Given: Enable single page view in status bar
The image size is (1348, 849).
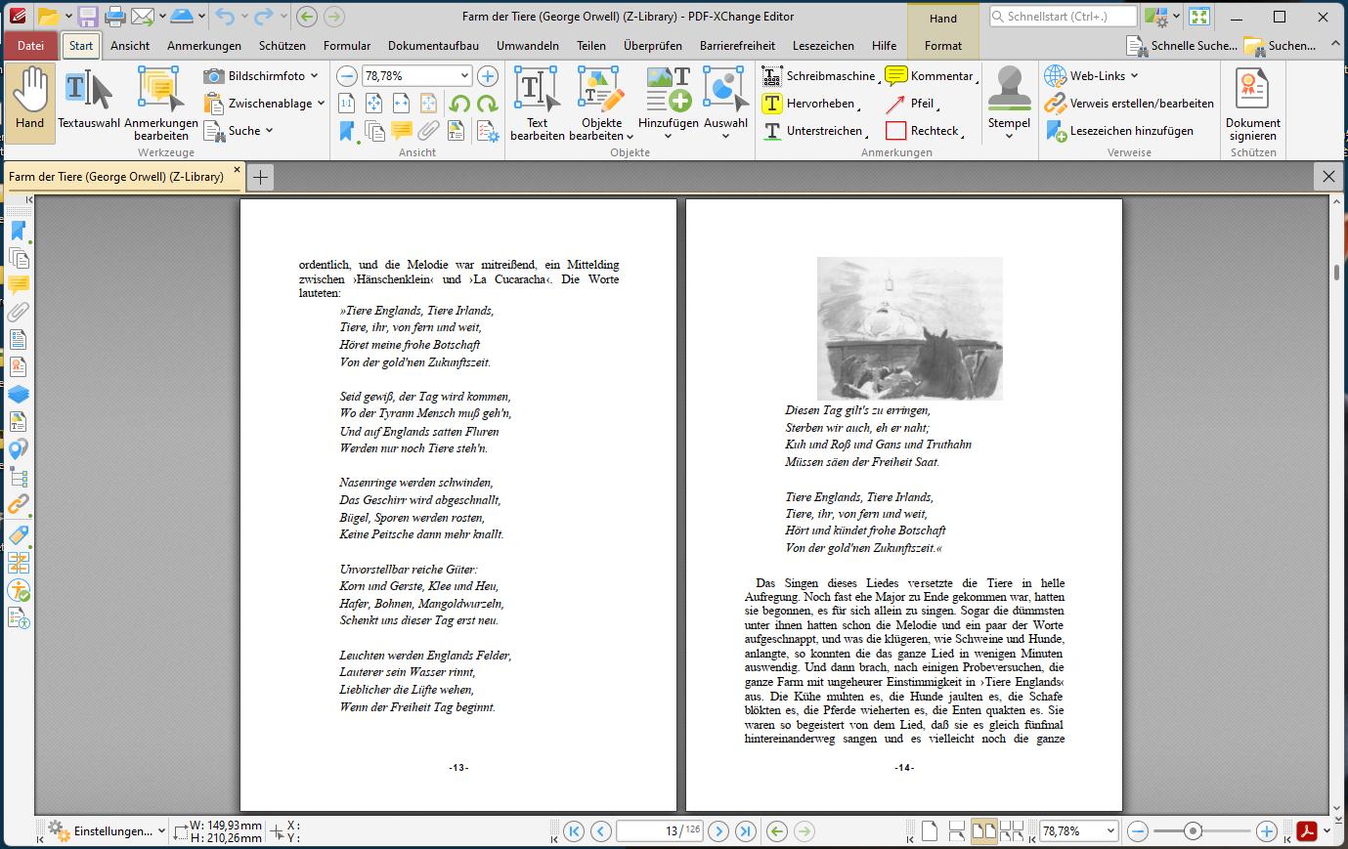Looking at the screenshot, I should (x=930, y=831).
